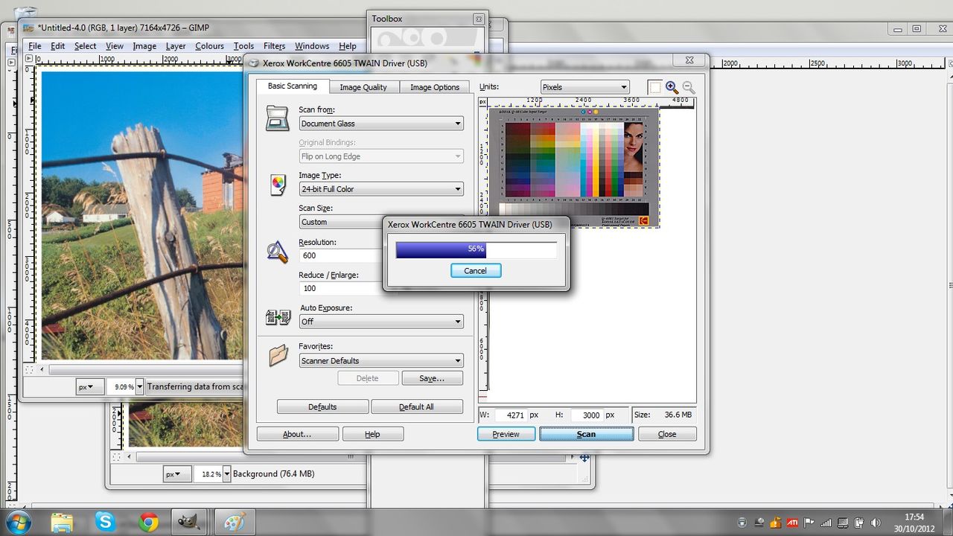This screenshot has width=953, height=536.
Task: Click the network signal tray icon
Action: (826, 523)
